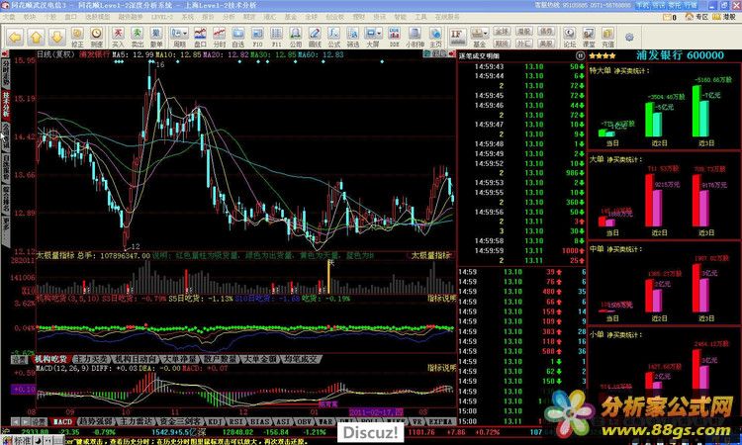Image resolution: width=742 pixels, height=445 pixels.
Task: Toggle the pause icon in 逐笔成交明细 header
Action: click(580, 55)
